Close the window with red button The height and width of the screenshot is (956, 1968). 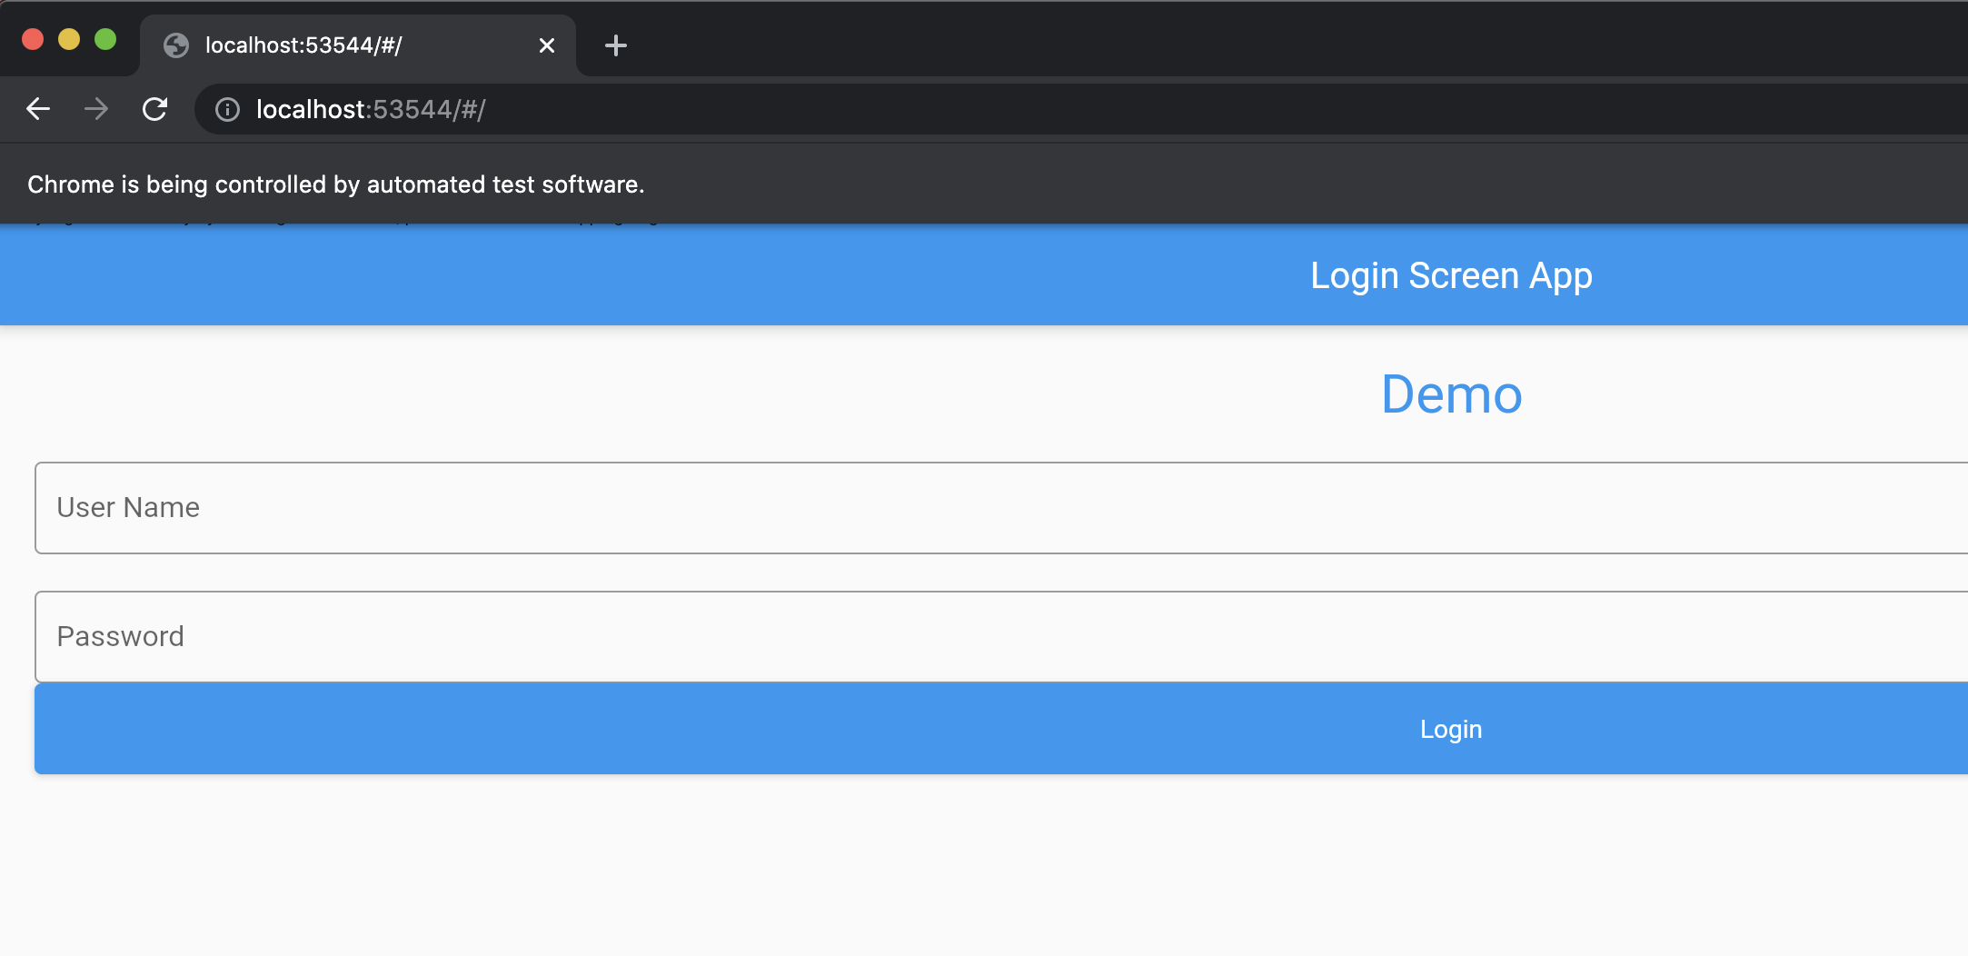(33, 39)
